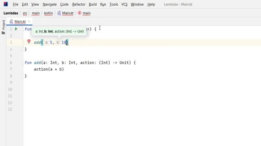The height and width of the screenshot is (146, 261).
Task: Click 'action(a + b)' on line 7
Action: coord(49,69)
